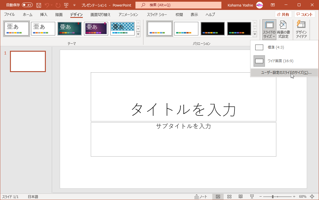Screen dimensions: 319x200
Task: Expand the variations gallery More arrow
Action: (x=255, y=34)
